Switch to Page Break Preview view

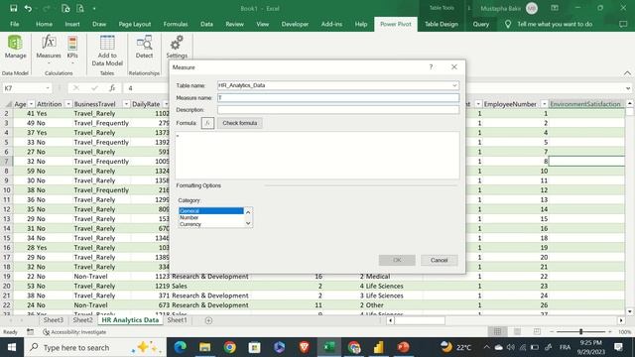537,332
